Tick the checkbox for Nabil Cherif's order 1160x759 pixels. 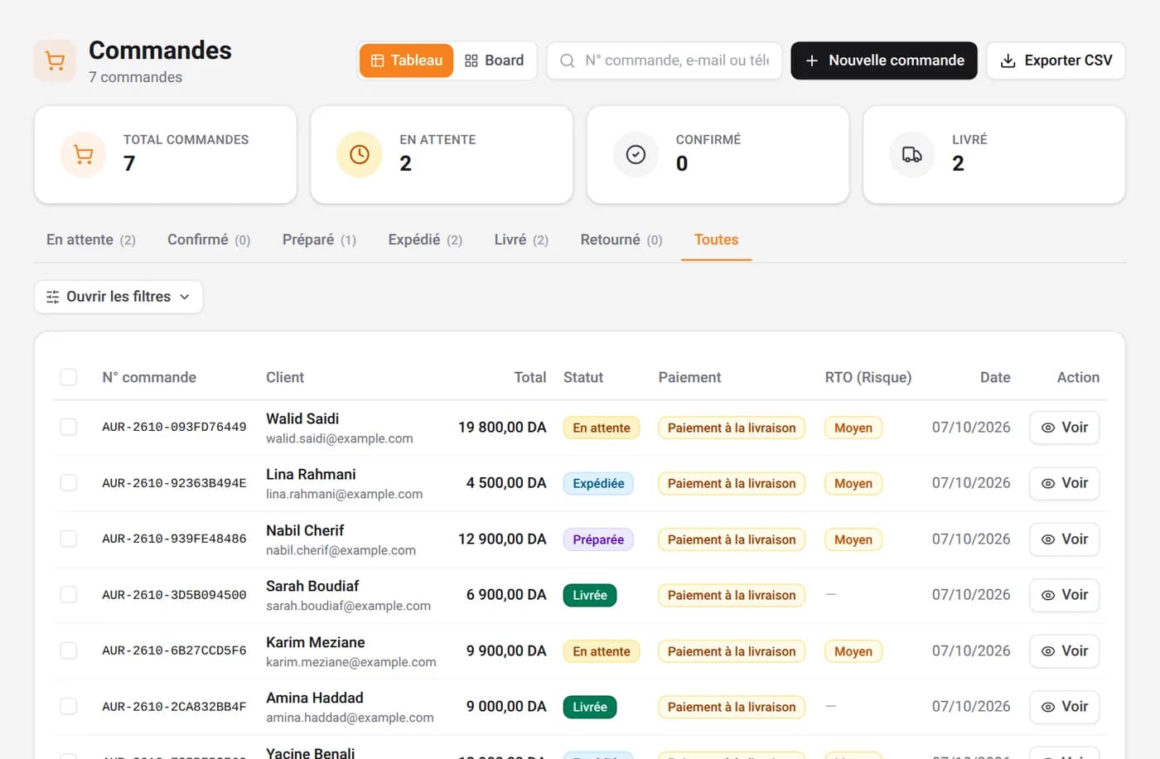coord(69,539)
